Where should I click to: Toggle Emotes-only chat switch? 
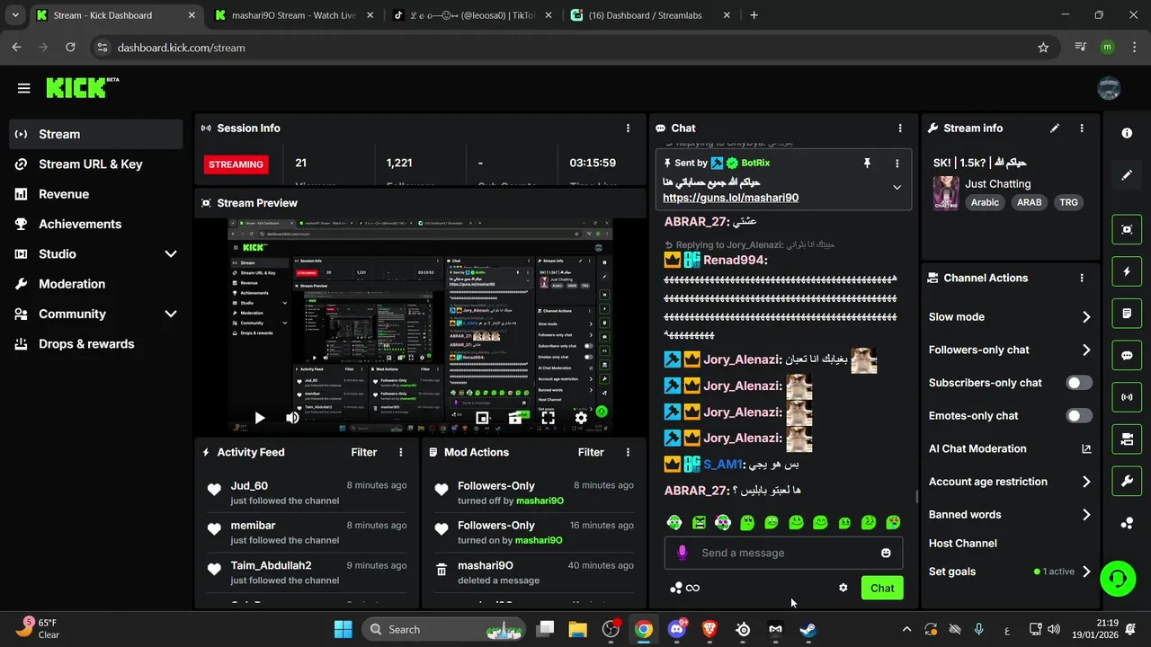coord(1079,416)
